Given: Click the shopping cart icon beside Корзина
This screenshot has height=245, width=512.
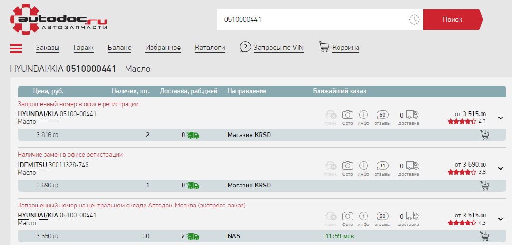Looking at the screenshot, I should (x=324, y=47).
